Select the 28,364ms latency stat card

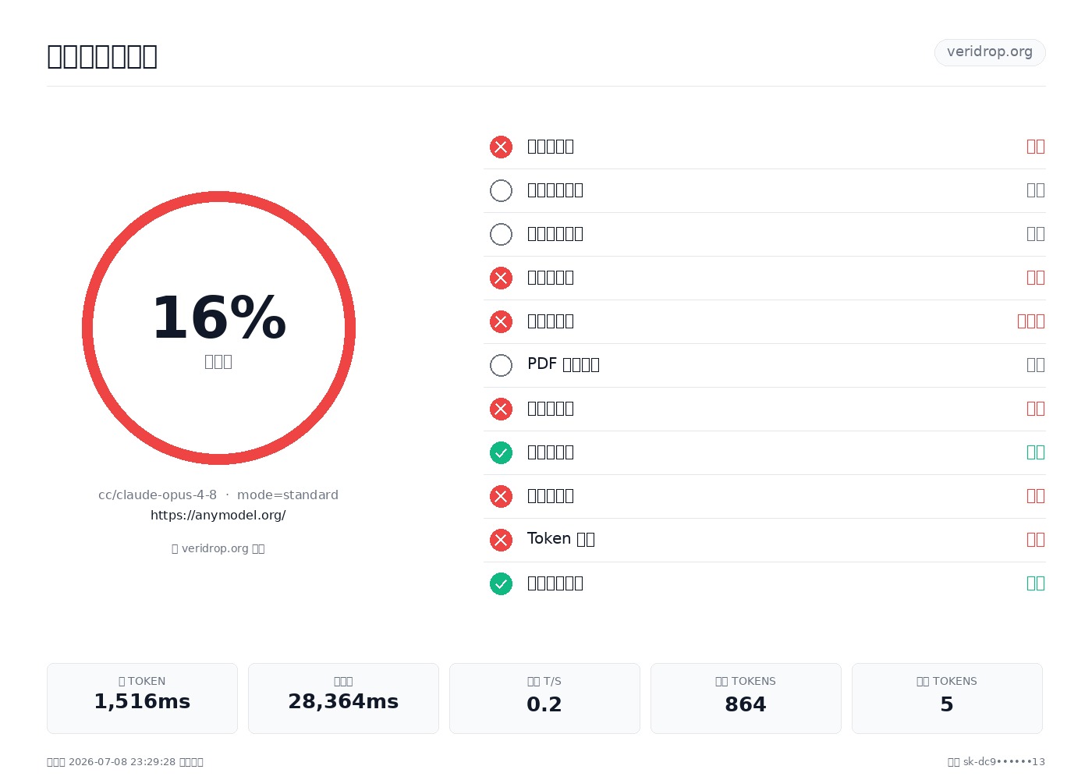343,698
